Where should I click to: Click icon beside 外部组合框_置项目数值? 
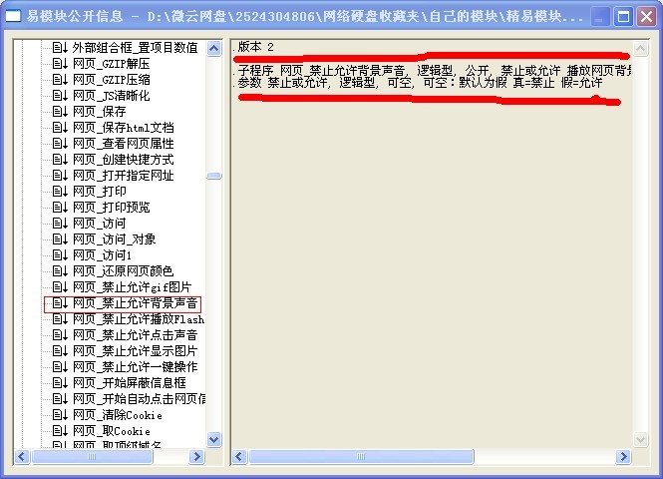pos(60,47)
